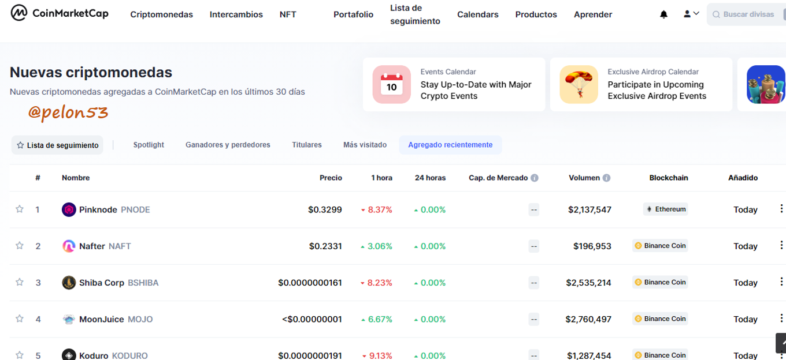Open the three-dot menu for Nafter
This screenshot has height=360, width=786.
[781, 245]
